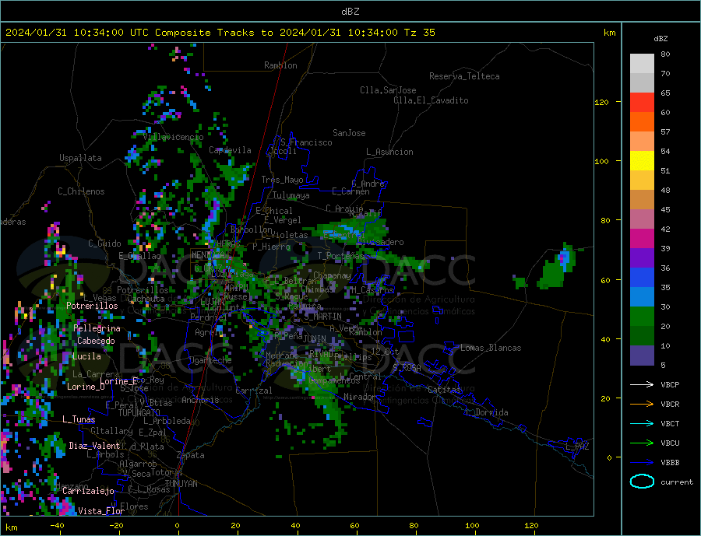
Task: Click the TUNUYAN map label
Action: [x=181, y=484]
